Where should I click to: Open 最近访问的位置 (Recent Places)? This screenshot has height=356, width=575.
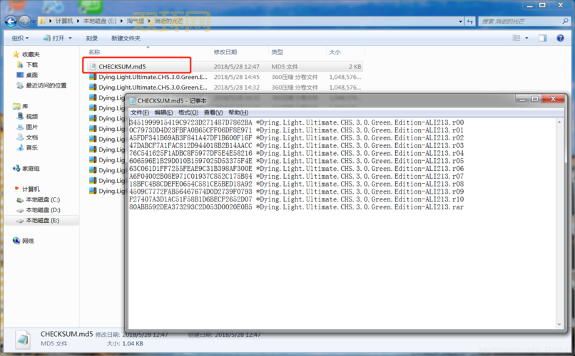(x=46, y=85)
